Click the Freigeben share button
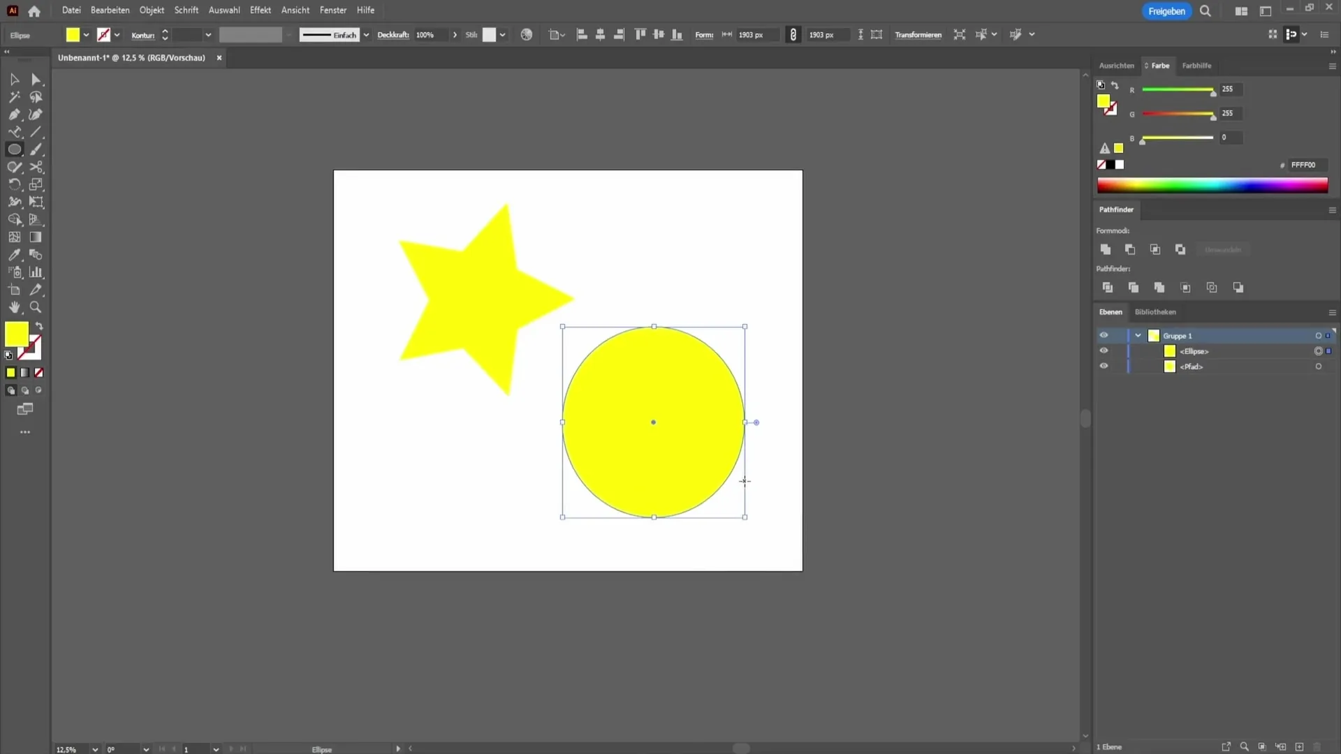 tap(1166, 11)
